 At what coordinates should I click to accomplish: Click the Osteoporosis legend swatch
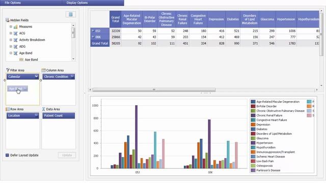(253, 166)
